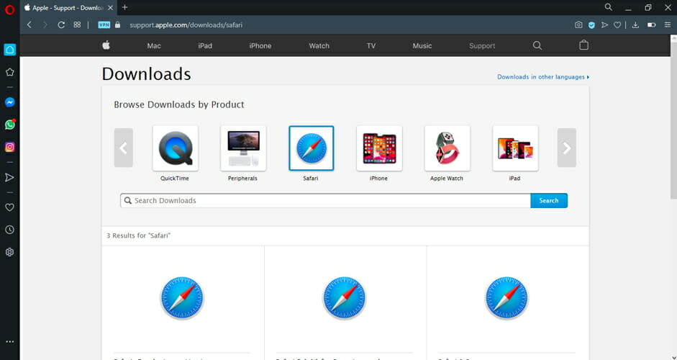
Task: Open Mac in Apple navigation
Action: (x=154, y=46)
